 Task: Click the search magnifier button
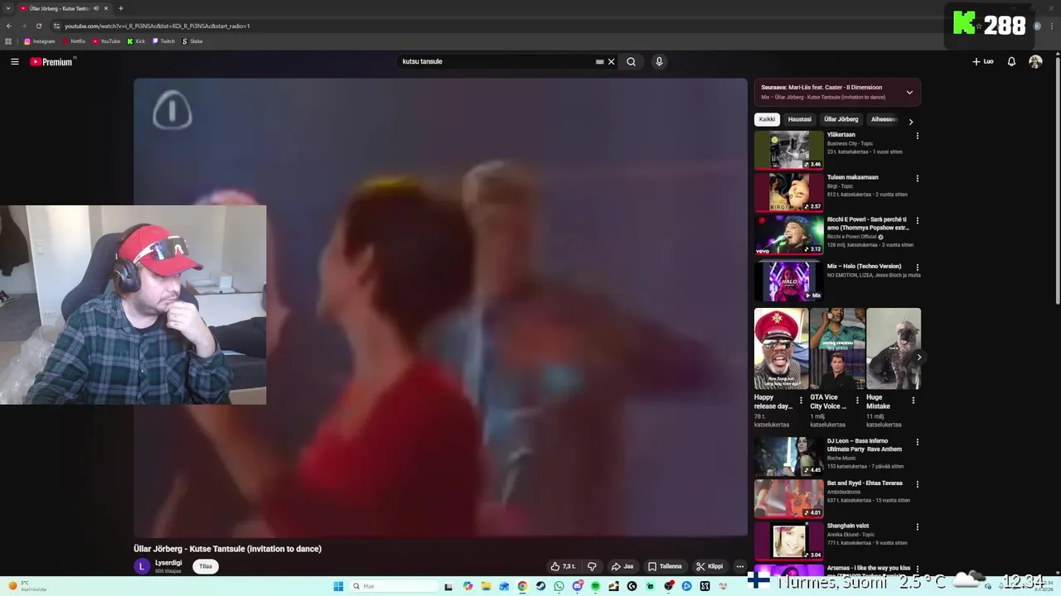tap(631, 61)
